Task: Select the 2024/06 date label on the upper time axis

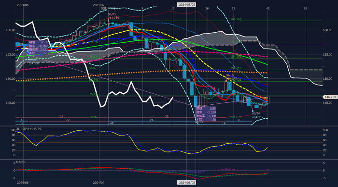Action: pos(23,5)
